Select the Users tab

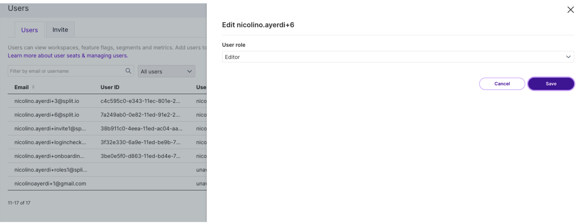(x=29, y=30)
